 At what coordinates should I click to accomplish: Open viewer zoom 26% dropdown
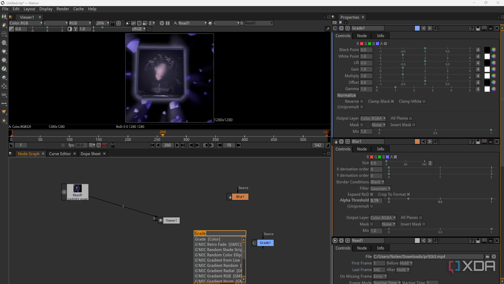[x=102, y=23]
